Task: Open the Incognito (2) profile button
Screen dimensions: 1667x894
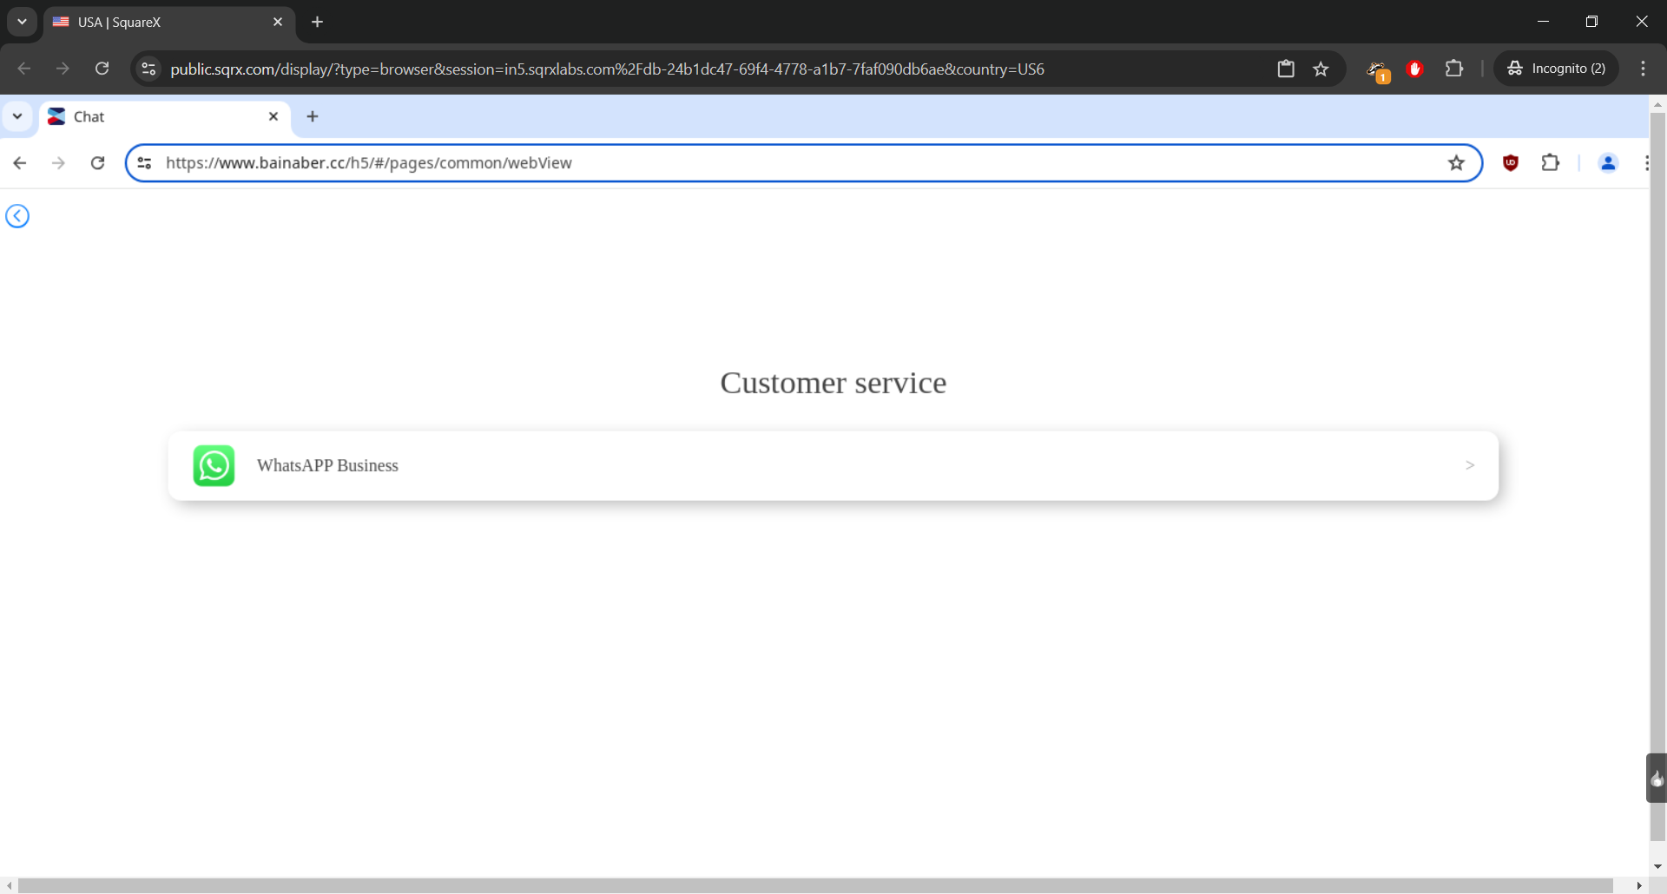Action: 1557,69
